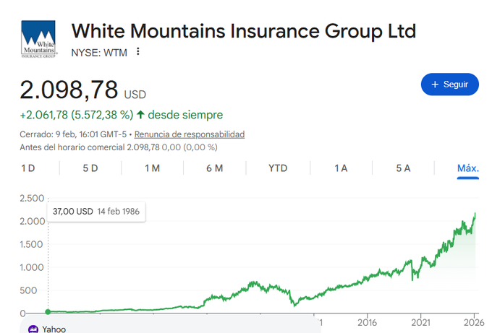
Task: Select the 5 D time range
Action: click(x=90, y=168)
